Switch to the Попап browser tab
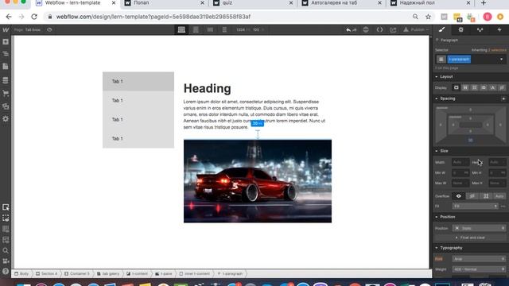Screen dimensions: 509x286 coord(165,3)
